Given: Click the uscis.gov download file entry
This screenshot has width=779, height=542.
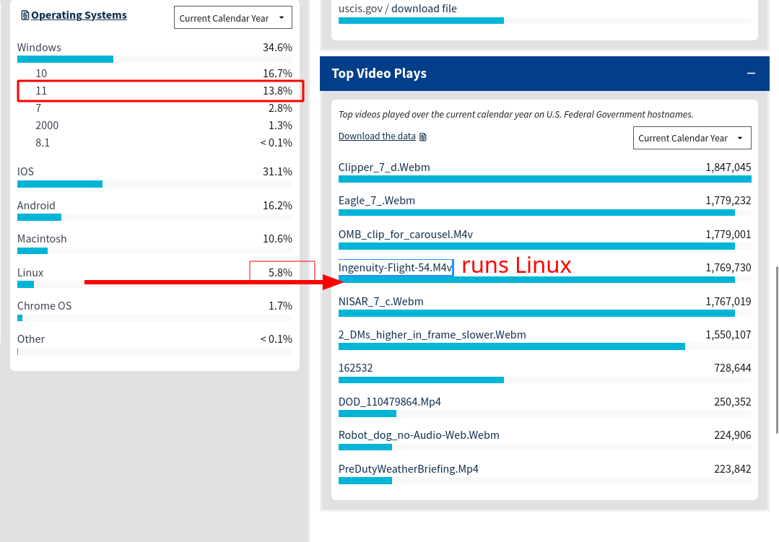Looking at the screenshot, I should click(397, 9).
